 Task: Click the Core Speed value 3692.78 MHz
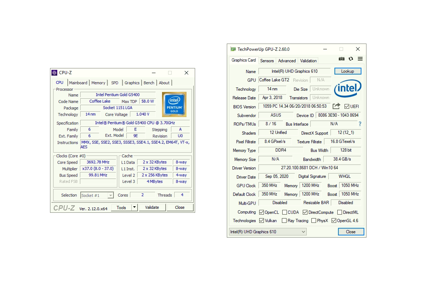(x=98, y=162)
